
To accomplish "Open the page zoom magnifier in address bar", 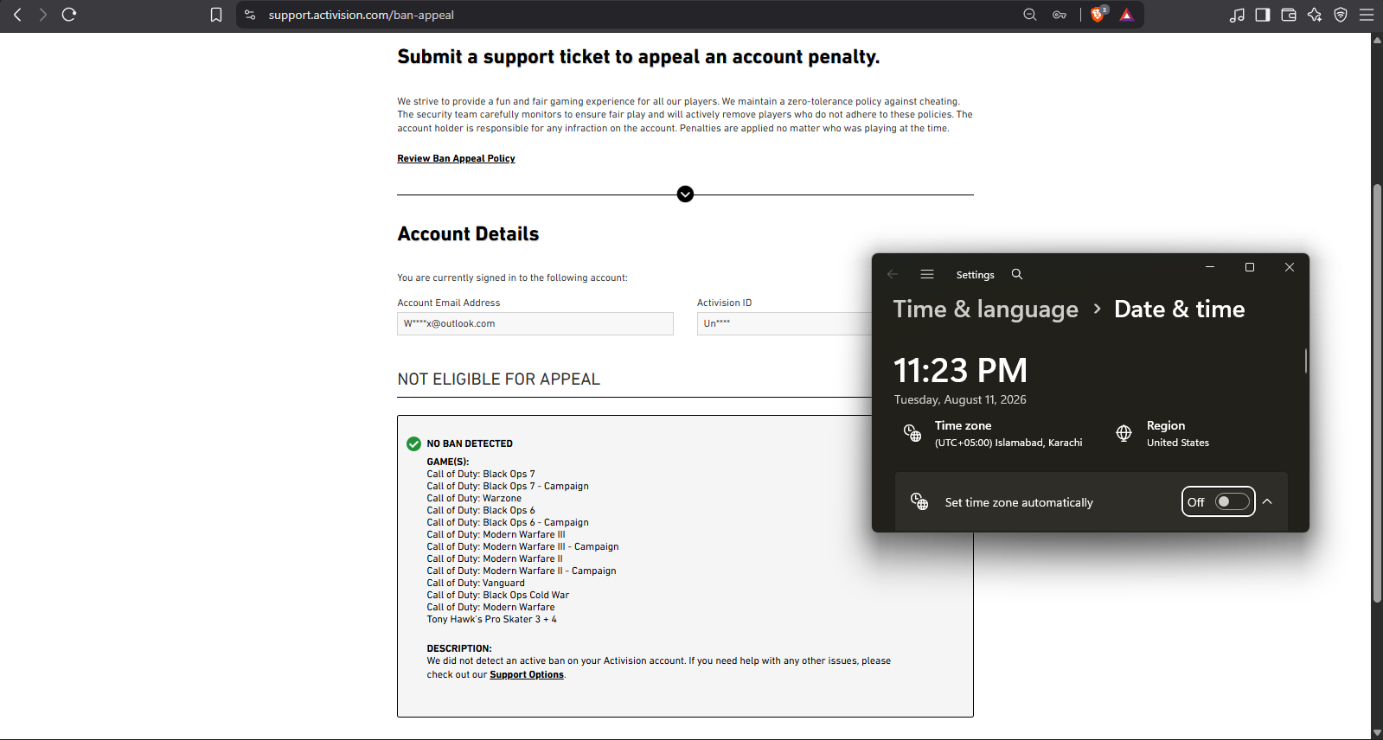I will (1030, 15).
